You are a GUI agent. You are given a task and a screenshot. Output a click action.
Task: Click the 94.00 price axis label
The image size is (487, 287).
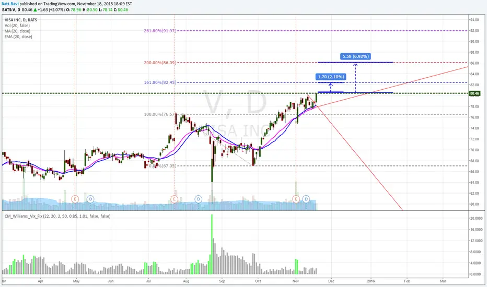tap(474, 20)
